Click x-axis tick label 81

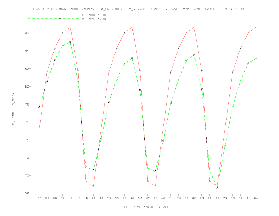click(x=248, y=198)
